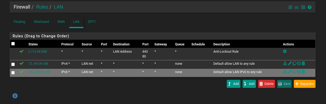Check the IPv4 LAN net rule checkbox
This screenshot has height=104, width=326.
13,64
